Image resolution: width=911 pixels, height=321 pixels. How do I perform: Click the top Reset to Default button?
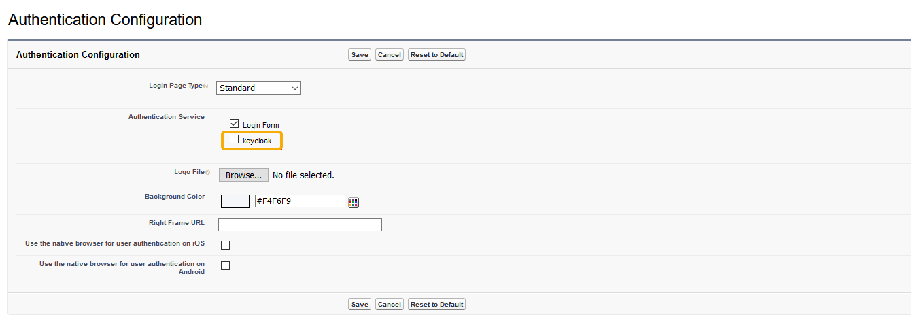click(x=436, y=54)
